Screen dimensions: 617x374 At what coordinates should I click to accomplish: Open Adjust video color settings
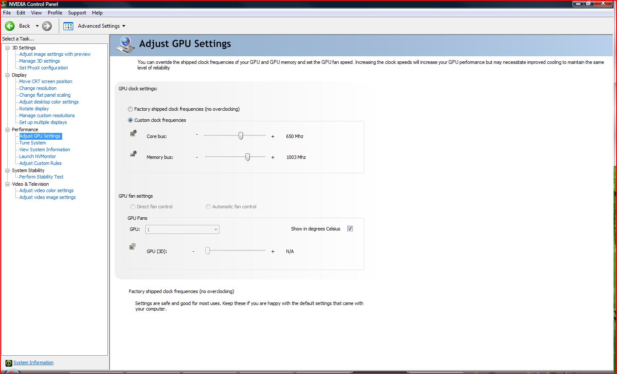pos(46,190)
